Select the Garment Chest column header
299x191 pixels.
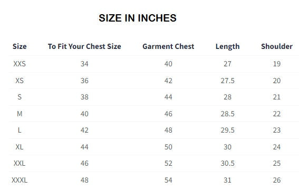168,46
